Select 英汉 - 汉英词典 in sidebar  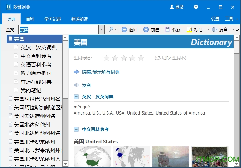pos(39,47)
